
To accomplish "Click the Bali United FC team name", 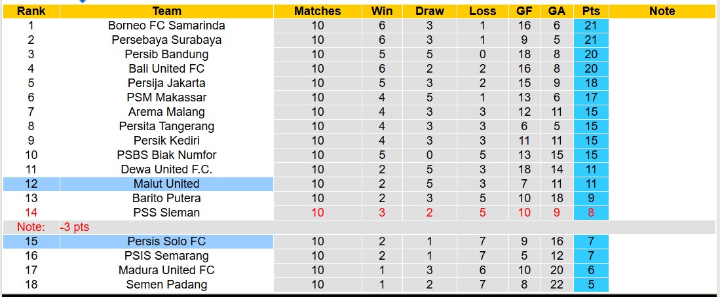I will (x=166, y=69).
